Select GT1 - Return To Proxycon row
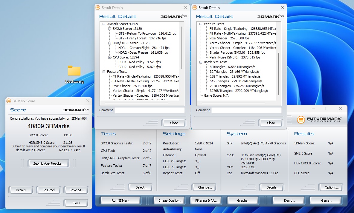This screenshot has height=213, width=354. (147, 33)
